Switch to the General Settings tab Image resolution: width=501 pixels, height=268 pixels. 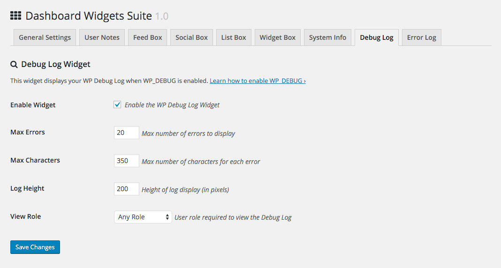(45, 37)
